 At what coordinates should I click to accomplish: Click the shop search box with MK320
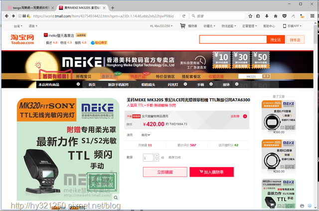coord(250,76)
